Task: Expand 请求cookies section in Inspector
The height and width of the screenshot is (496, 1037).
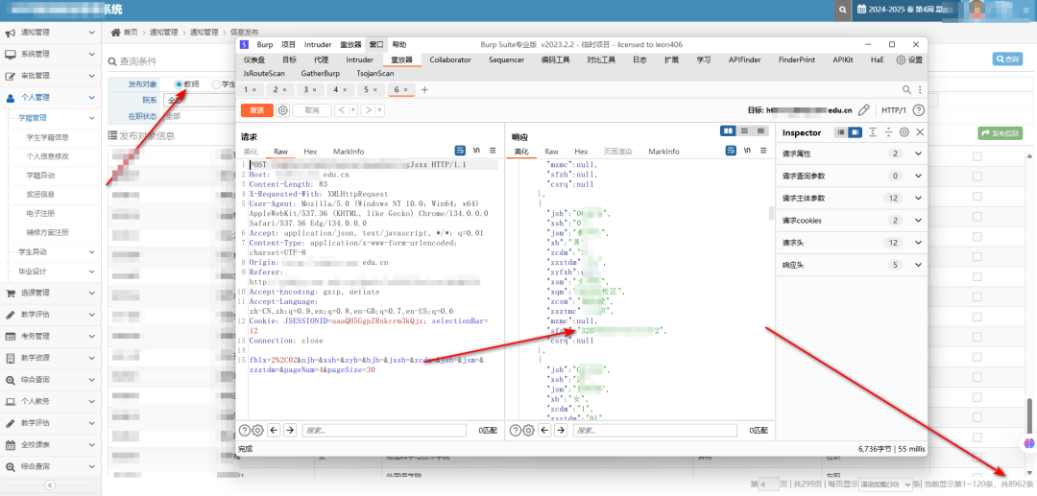Action: click(x=918, y=221)
